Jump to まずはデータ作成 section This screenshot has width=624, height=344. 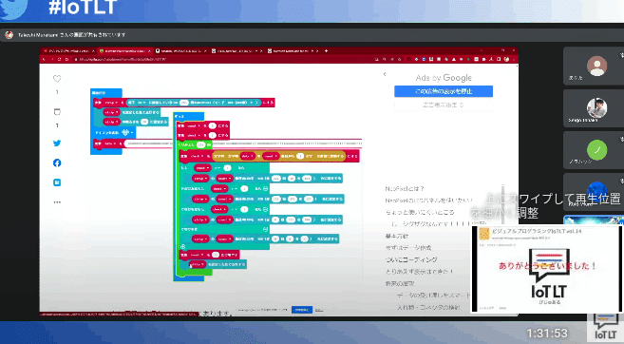pos(407,248)
